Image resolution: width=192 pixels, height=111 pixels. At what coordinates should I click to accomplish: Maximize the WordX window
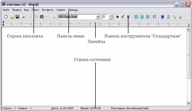pyautogui.click(x=183, y=4)
